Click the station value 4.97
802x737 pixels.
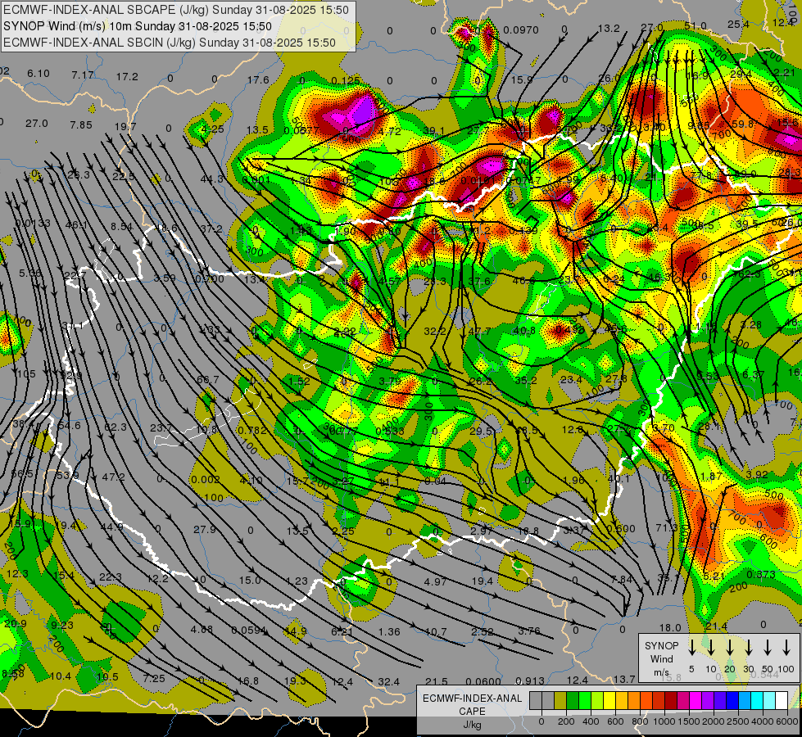pos(435,581)
